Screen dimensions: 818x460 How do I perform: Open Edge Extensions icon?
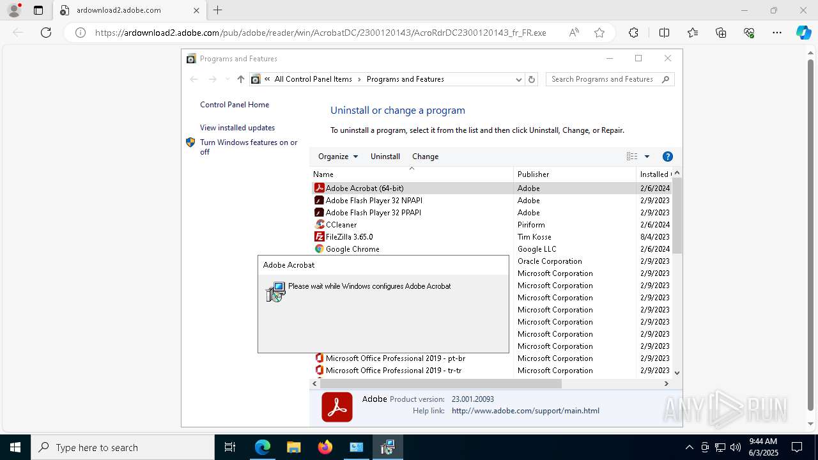point(633,33)
